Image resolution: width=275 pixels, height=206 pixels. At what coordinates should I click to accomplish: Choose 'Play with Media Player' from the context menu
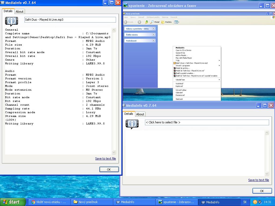[x=184, y=58]
